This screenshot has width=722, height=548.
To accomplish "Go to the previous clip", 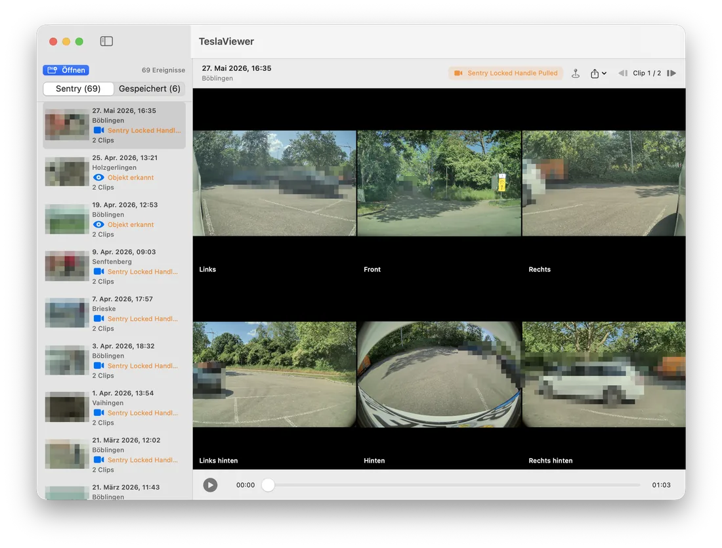I will tap(622, 74).
